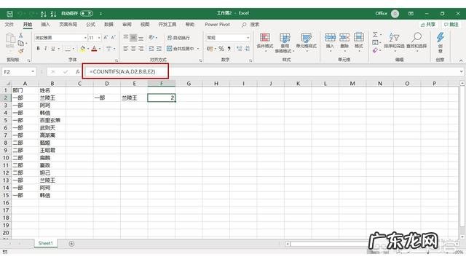Screen dimensions: 466x262
Task: Decrease indent icon in alignment group
Action: point(151,48)
